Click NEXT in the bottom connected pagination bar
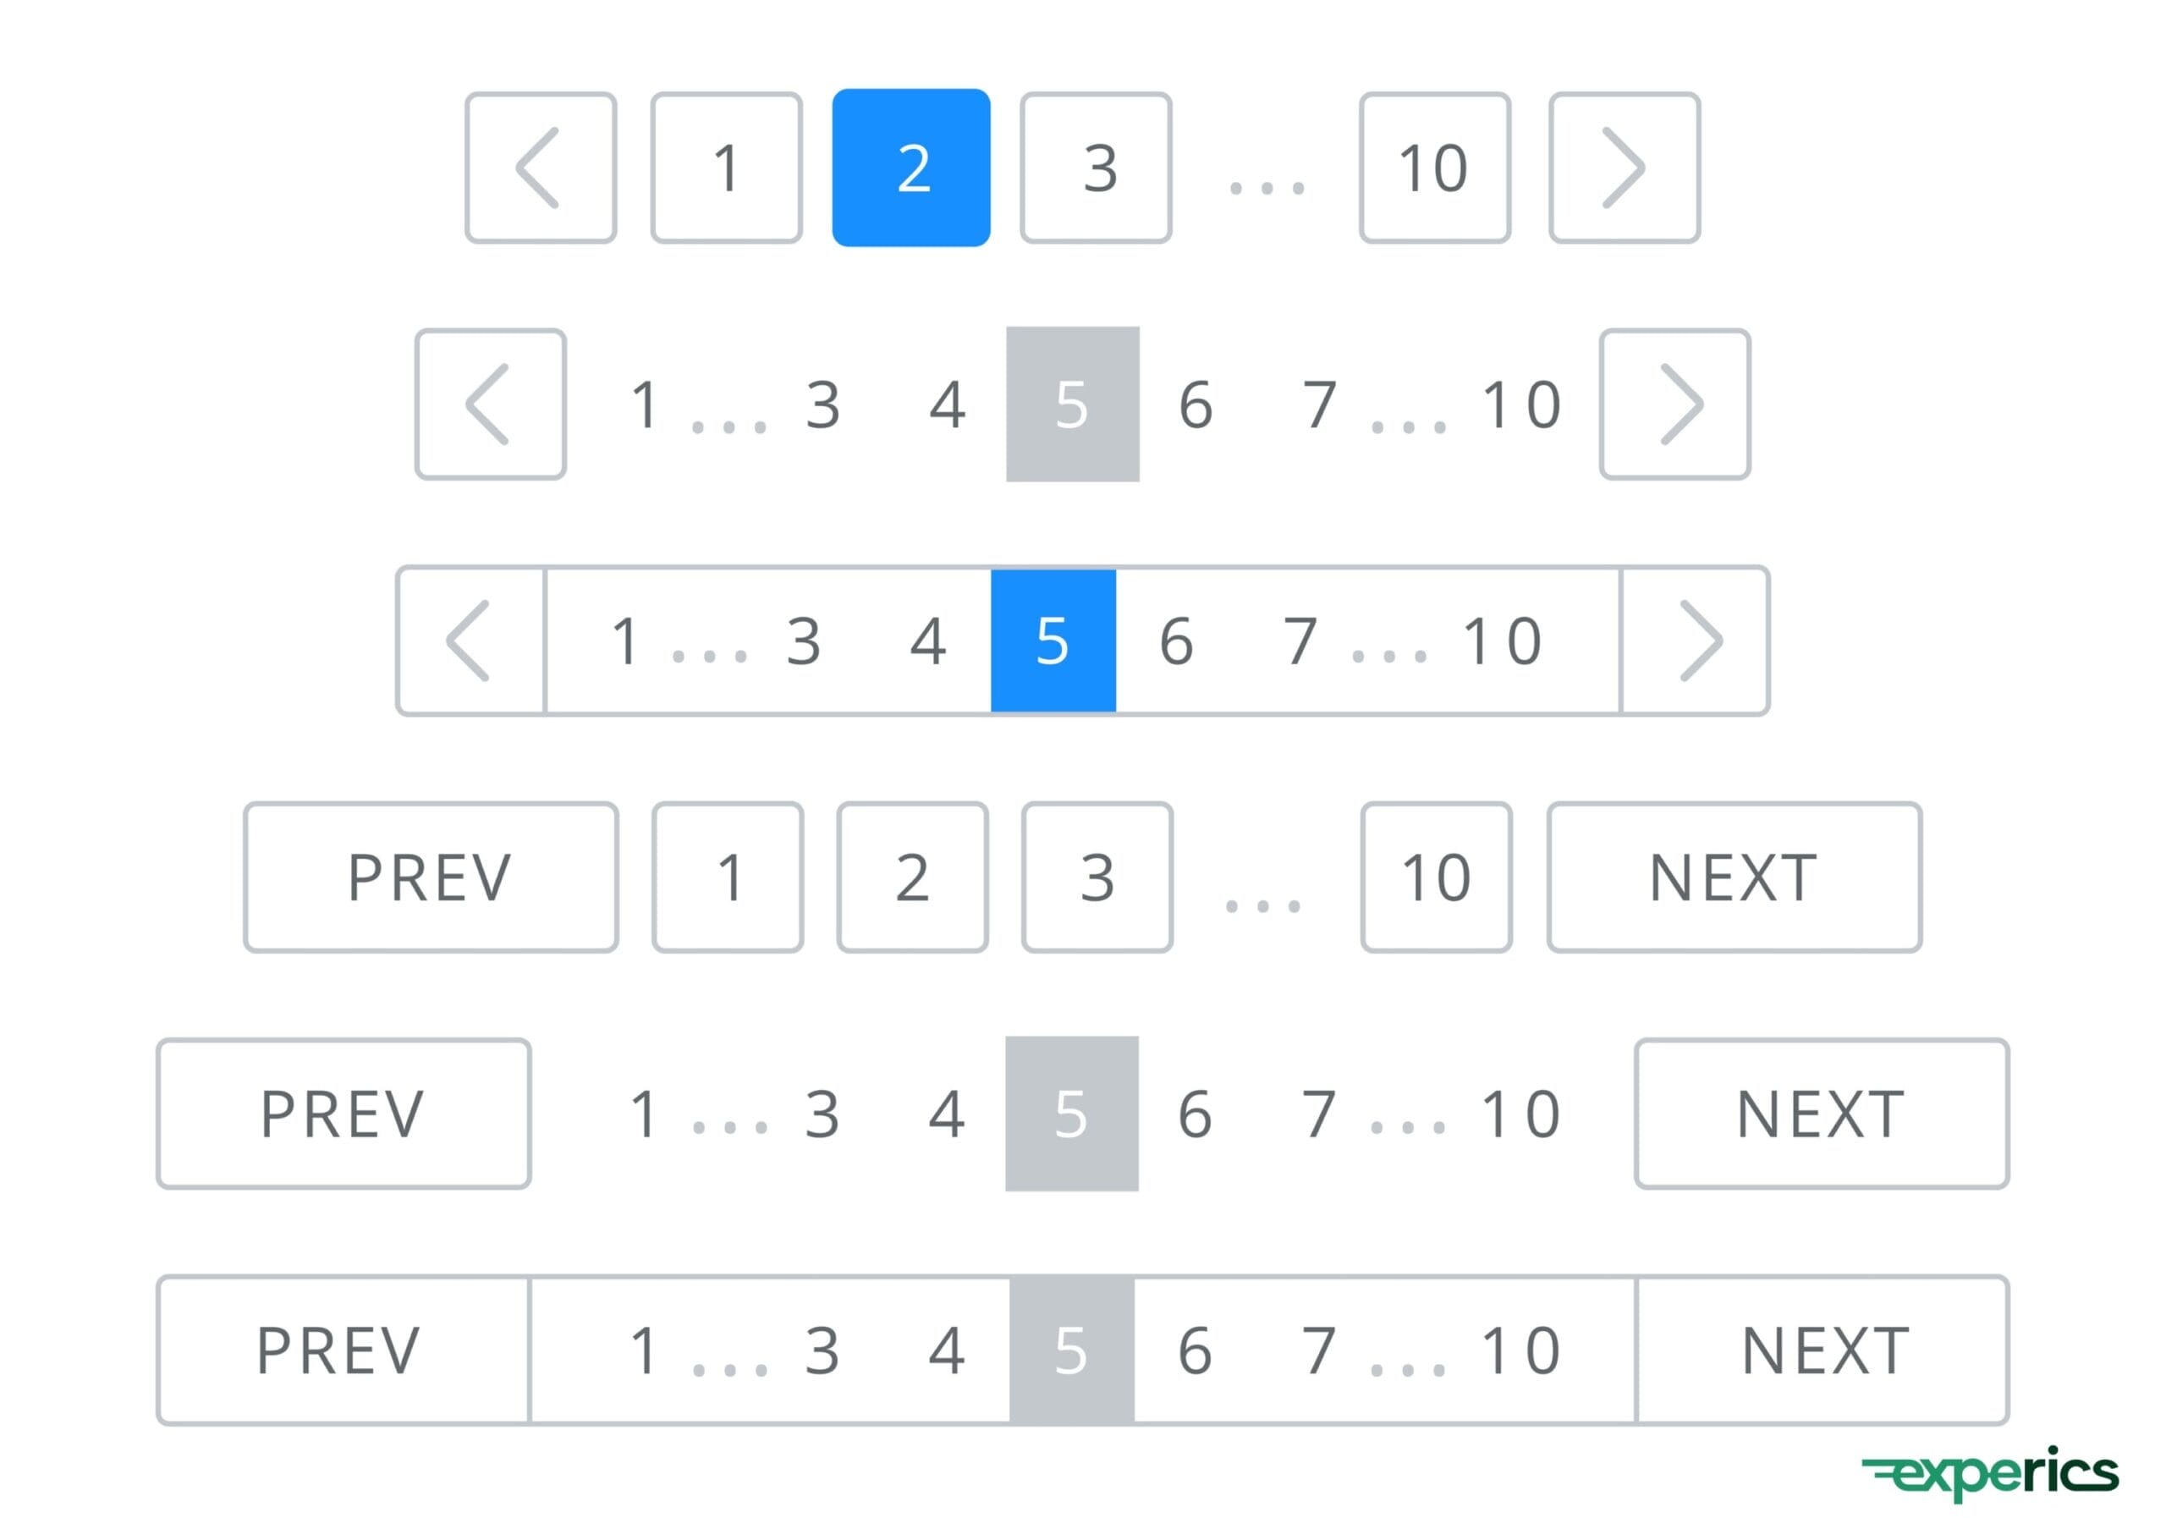The height and width of the screenshot is (1518, 2166). coord(1823,1350)
